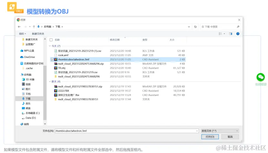268x153 pixels.
Task: Close the 打开 dialog window
Action: 239,20
